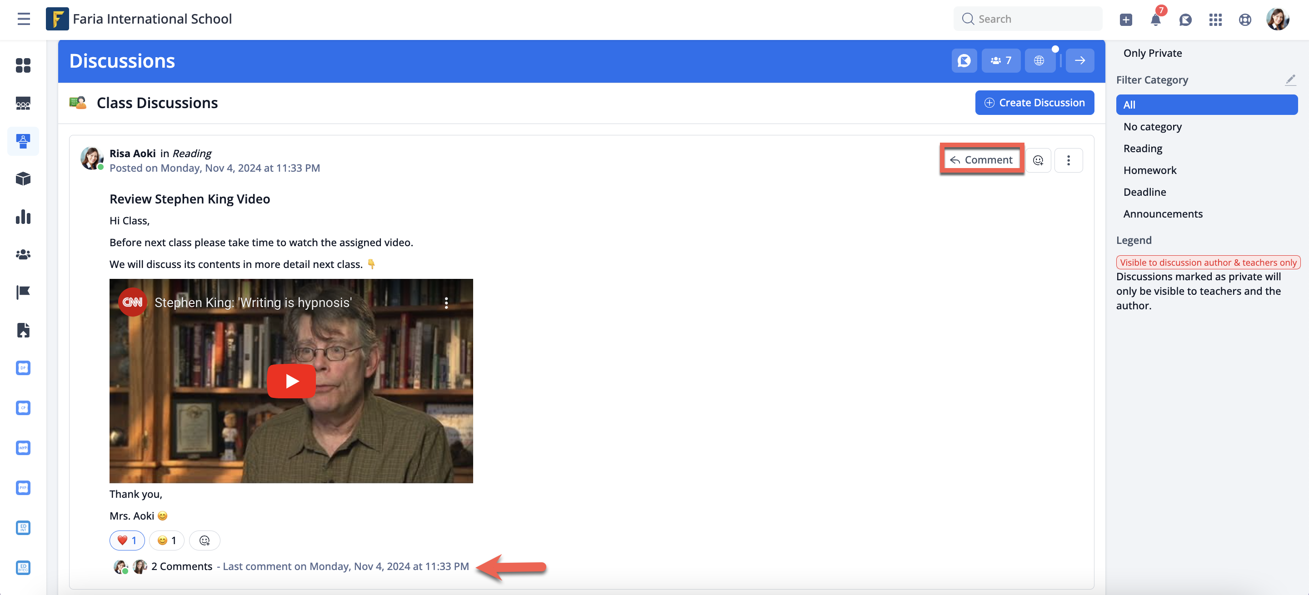Open the classroom audience icon in the left sidebar

point(23,103)
